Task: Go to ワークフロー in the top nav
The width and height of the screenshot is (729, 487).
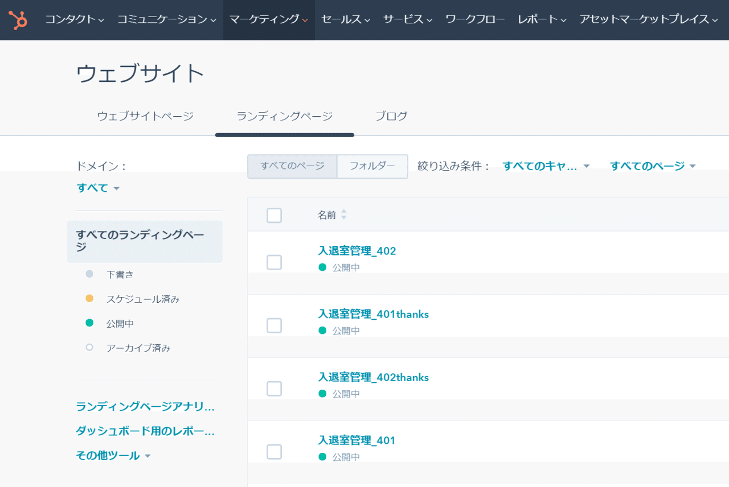Action: pyautogui.click(x=475, y=20)
